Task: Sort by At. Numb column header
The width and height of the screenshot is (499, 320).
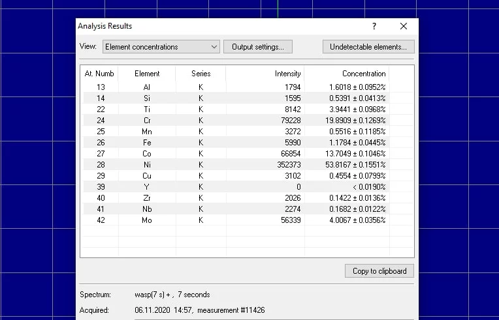Action: [99, 74]
